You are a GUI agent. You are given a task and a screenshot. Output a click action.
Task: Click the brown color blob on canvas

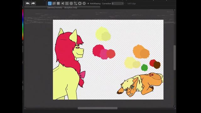157,65
